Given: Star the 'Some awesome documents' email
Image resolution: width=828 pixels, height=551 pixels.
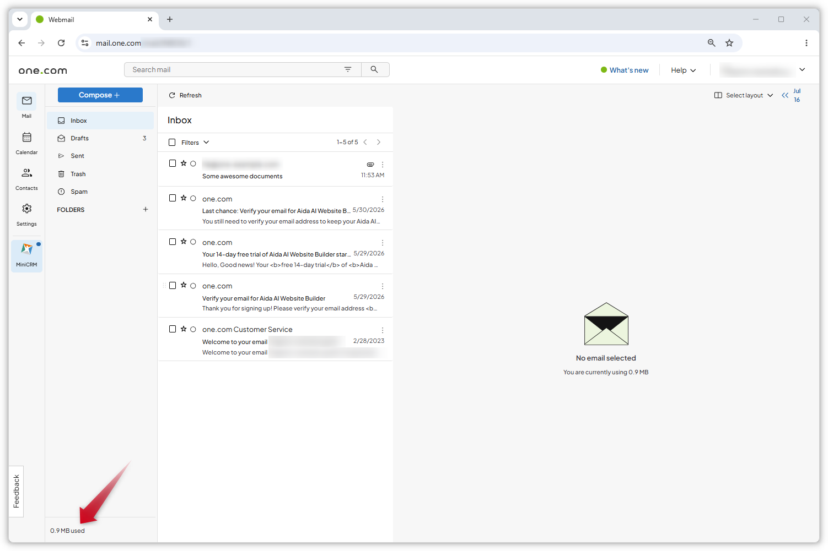Looking at the screenshot, I should point(184,163).
